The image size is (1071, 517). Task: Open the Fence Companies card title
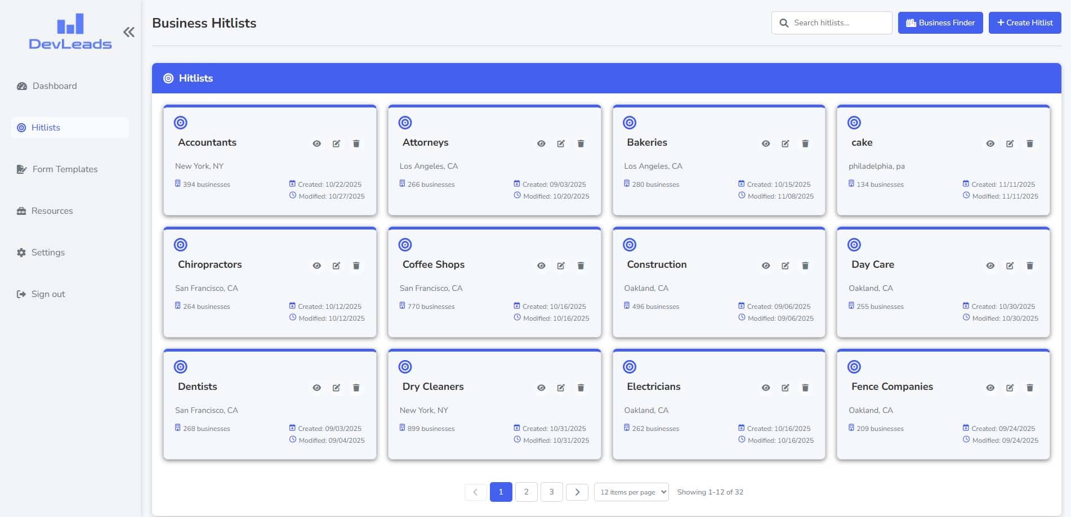[x=892, y=387]
